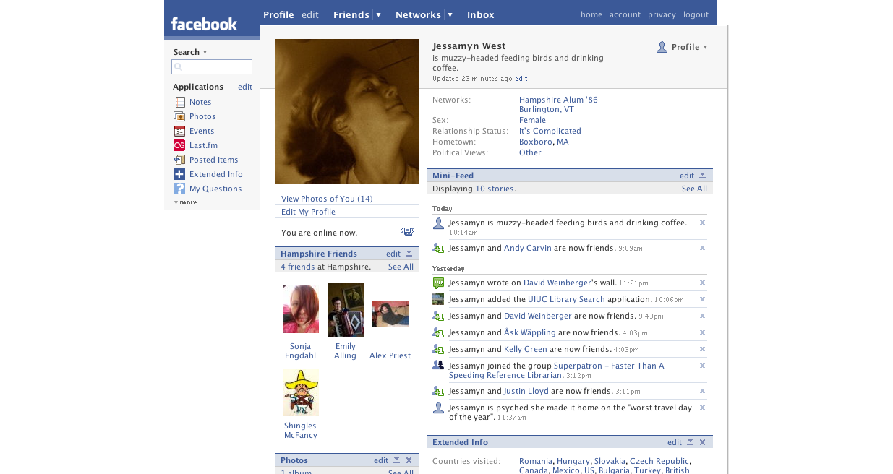The image size is (893, 474).
Task: Edit the Applications list
Action: click(x=245, y=87)
